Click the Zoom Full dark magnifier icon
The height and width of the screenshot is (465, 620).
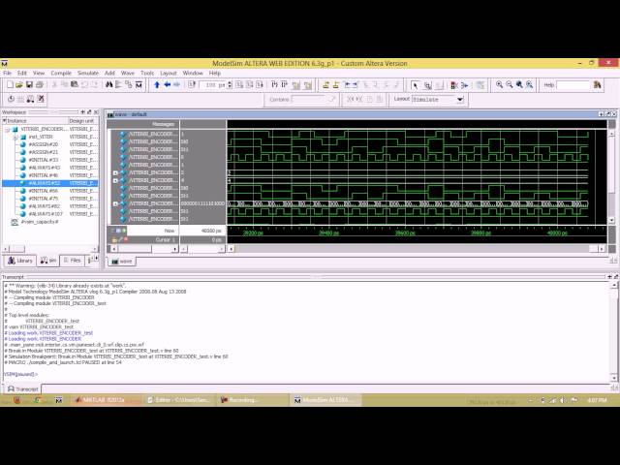tap(519, 84)
